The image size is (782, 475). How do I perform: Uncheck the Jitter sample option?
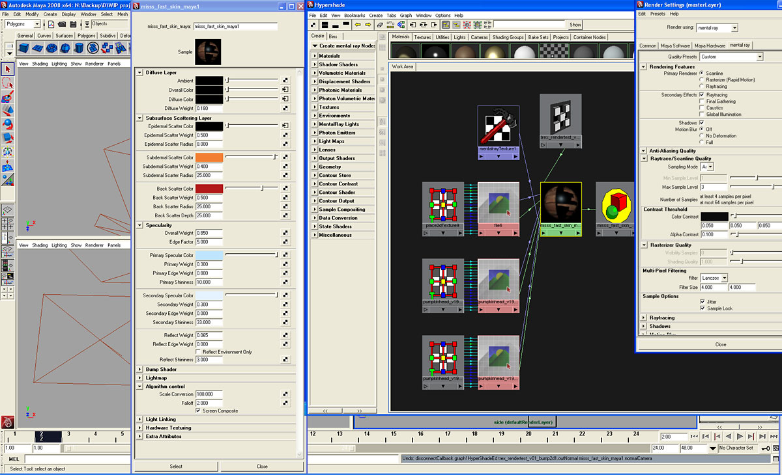point(702,302)
